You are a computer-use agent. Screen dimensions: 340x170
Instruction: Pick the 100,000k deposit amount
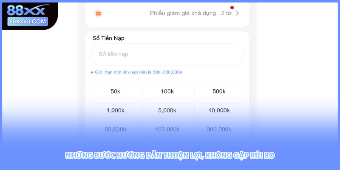(x=167, y=129)
